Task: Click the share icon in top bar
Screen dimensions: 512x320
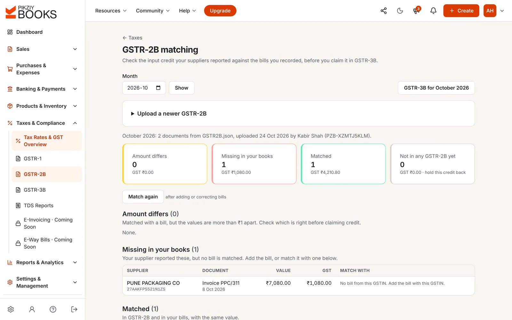Action: point(383,11)
